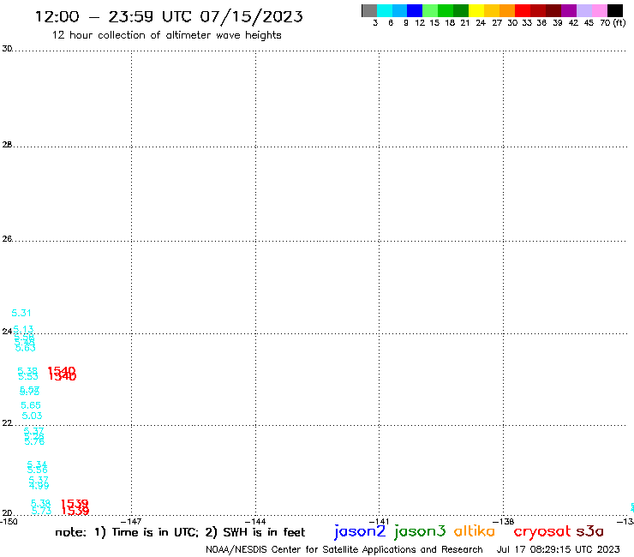Click the 'cryosat' satellite legend label

click(542, 531)
